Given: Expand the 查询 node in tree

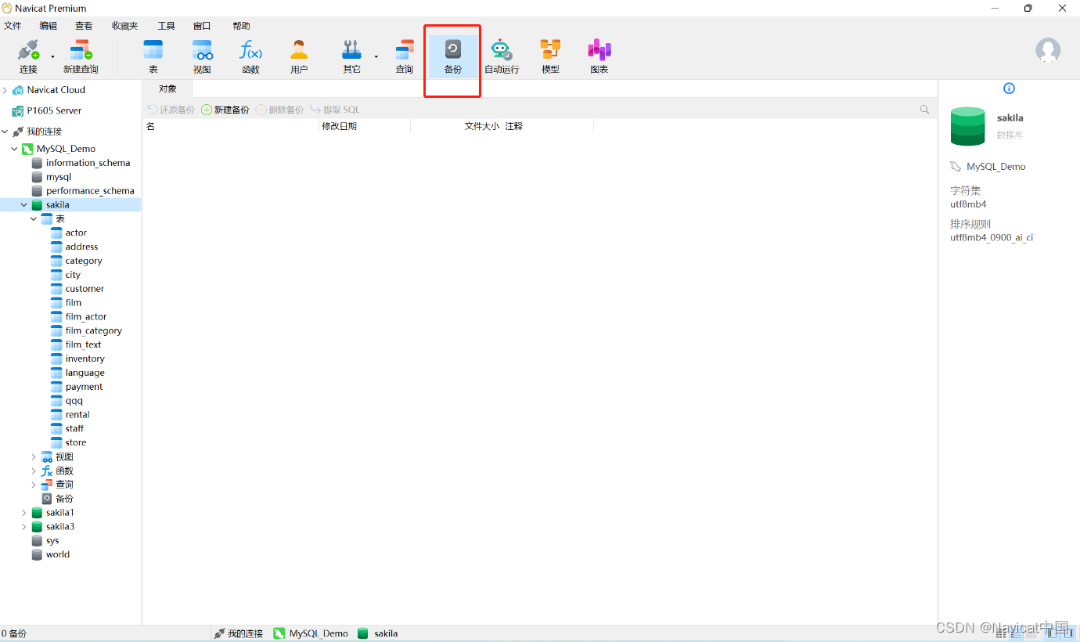Looking at the screenshot, I should (34, 485).
